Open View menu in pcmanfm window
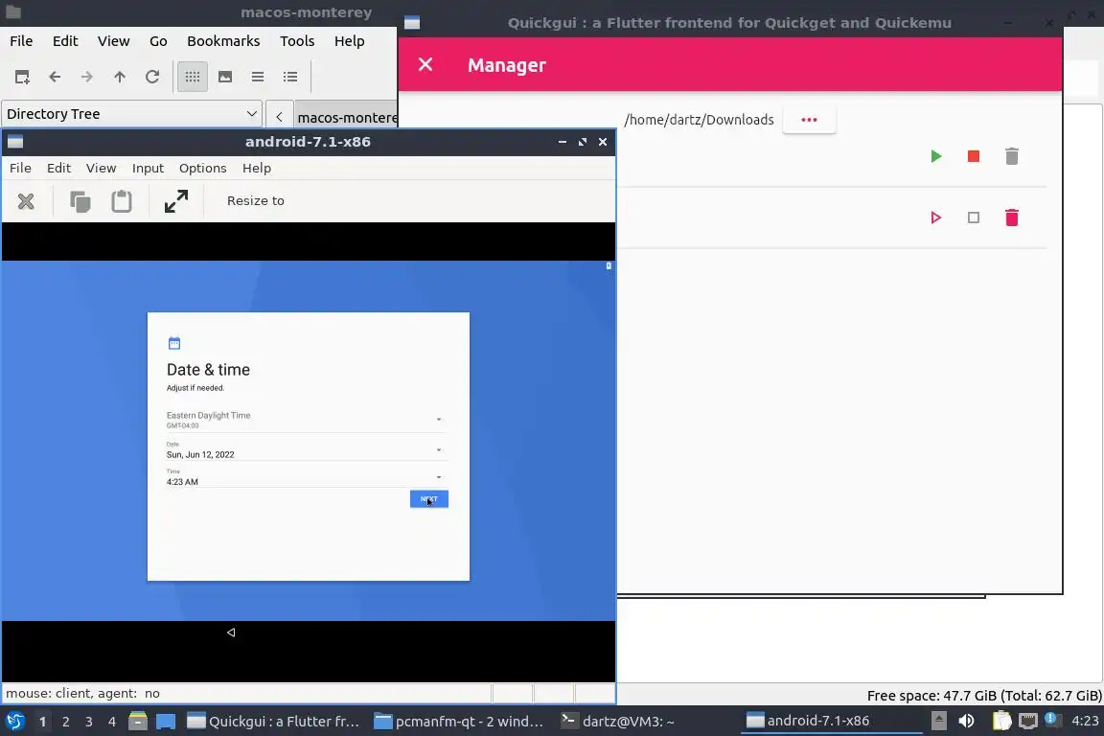Screen dimensions: 1104x736 coord(113,41)
